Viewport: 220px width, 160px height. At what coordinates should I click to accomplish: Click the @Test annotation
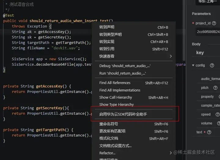point(9,15)
